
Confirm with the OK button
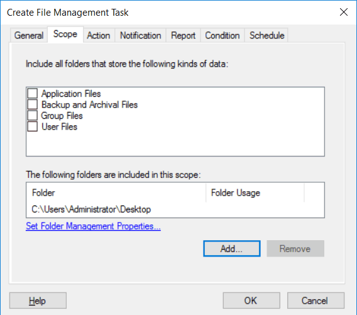pos(251,301)
